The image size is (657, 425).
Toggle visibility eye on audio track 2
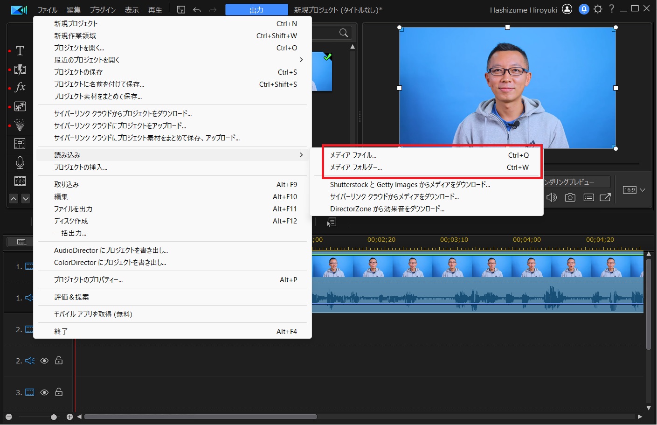coord(44,361)
